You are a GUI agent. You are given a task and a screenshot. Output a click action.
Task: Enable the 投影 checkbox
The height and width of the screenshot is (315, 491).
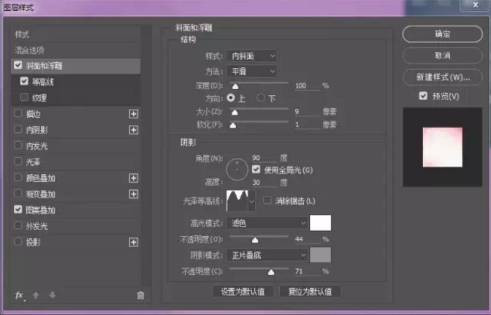[x=18, y=241]
